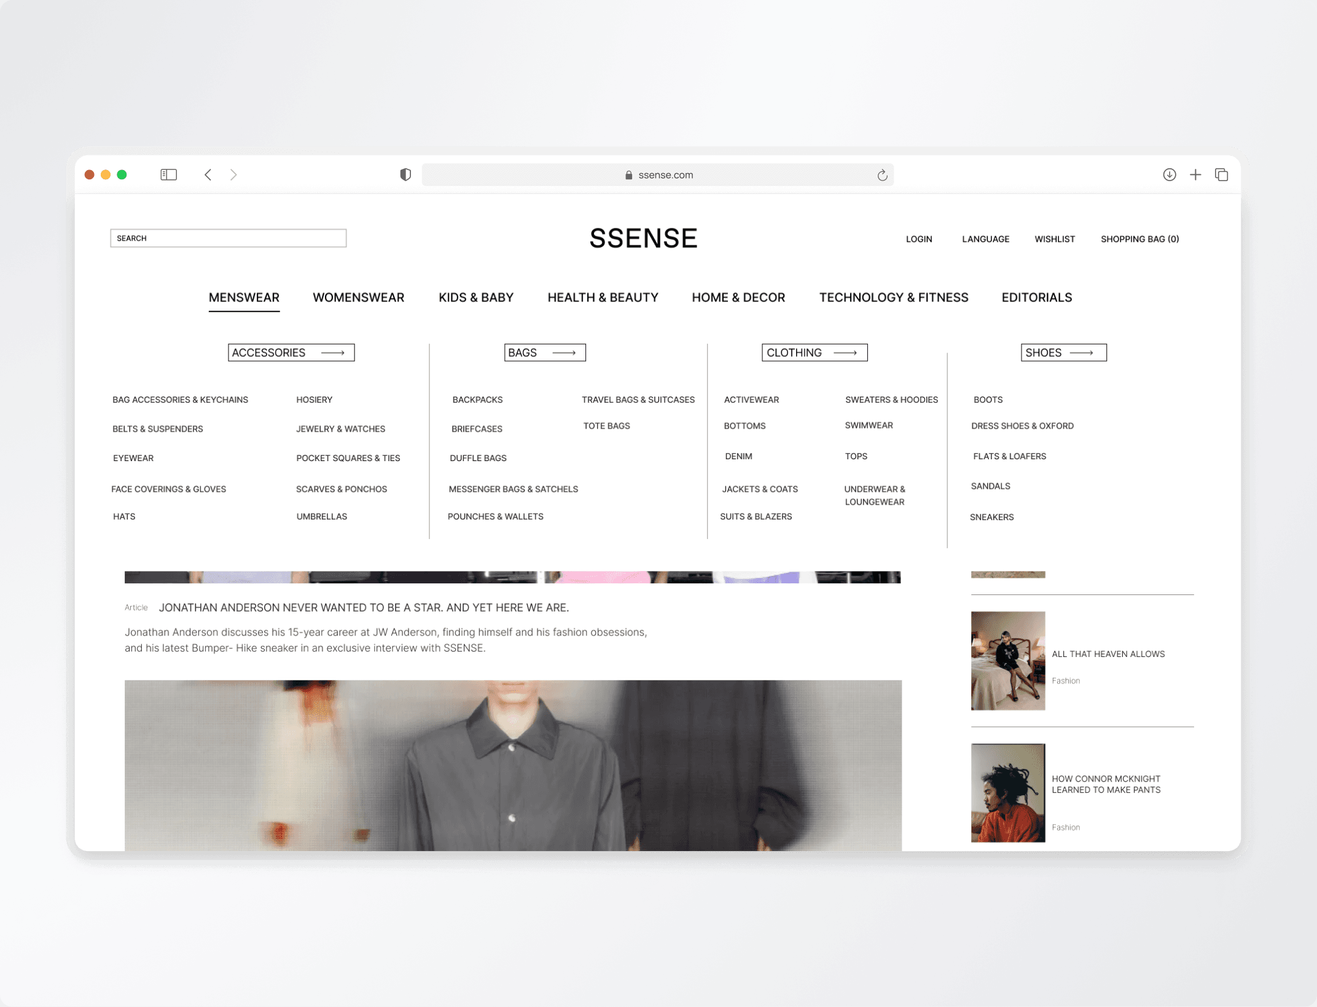The width and height of the screenshot is (1317, 1007).
Task: Choose EYEWEAR in accessories
Action: [x=133, y=458]
